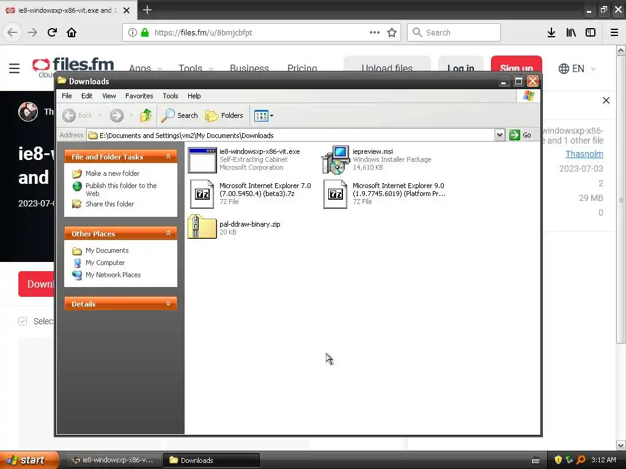Open the Views dropdown button

point(263,115)
